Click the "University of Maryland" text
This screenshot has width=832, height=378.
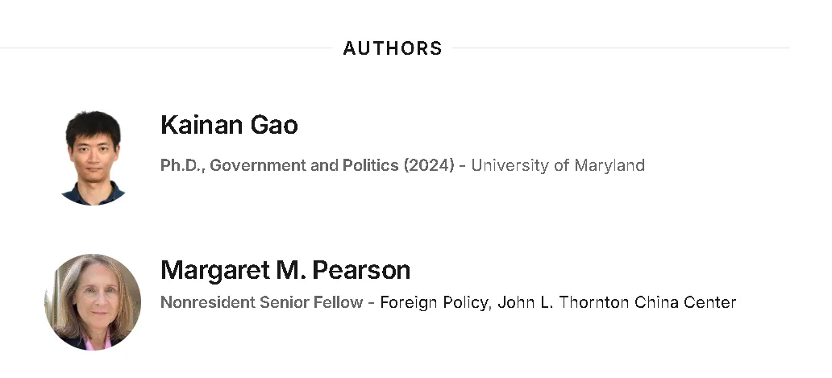point(558,166)
